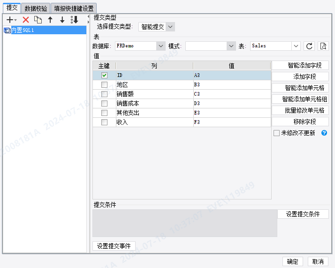Refresh table list with circular arrow icon

(x=309, y=46)
